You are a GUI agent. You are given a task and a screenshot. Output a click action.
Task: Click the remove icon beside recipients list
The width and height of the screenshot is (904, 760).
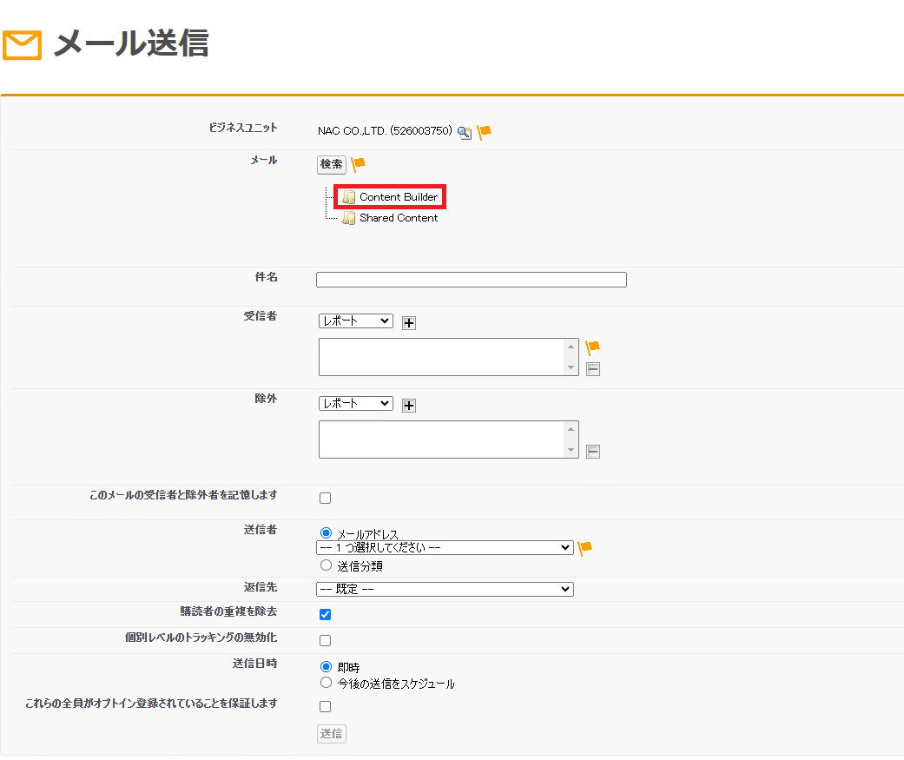(x=592, y=369)
